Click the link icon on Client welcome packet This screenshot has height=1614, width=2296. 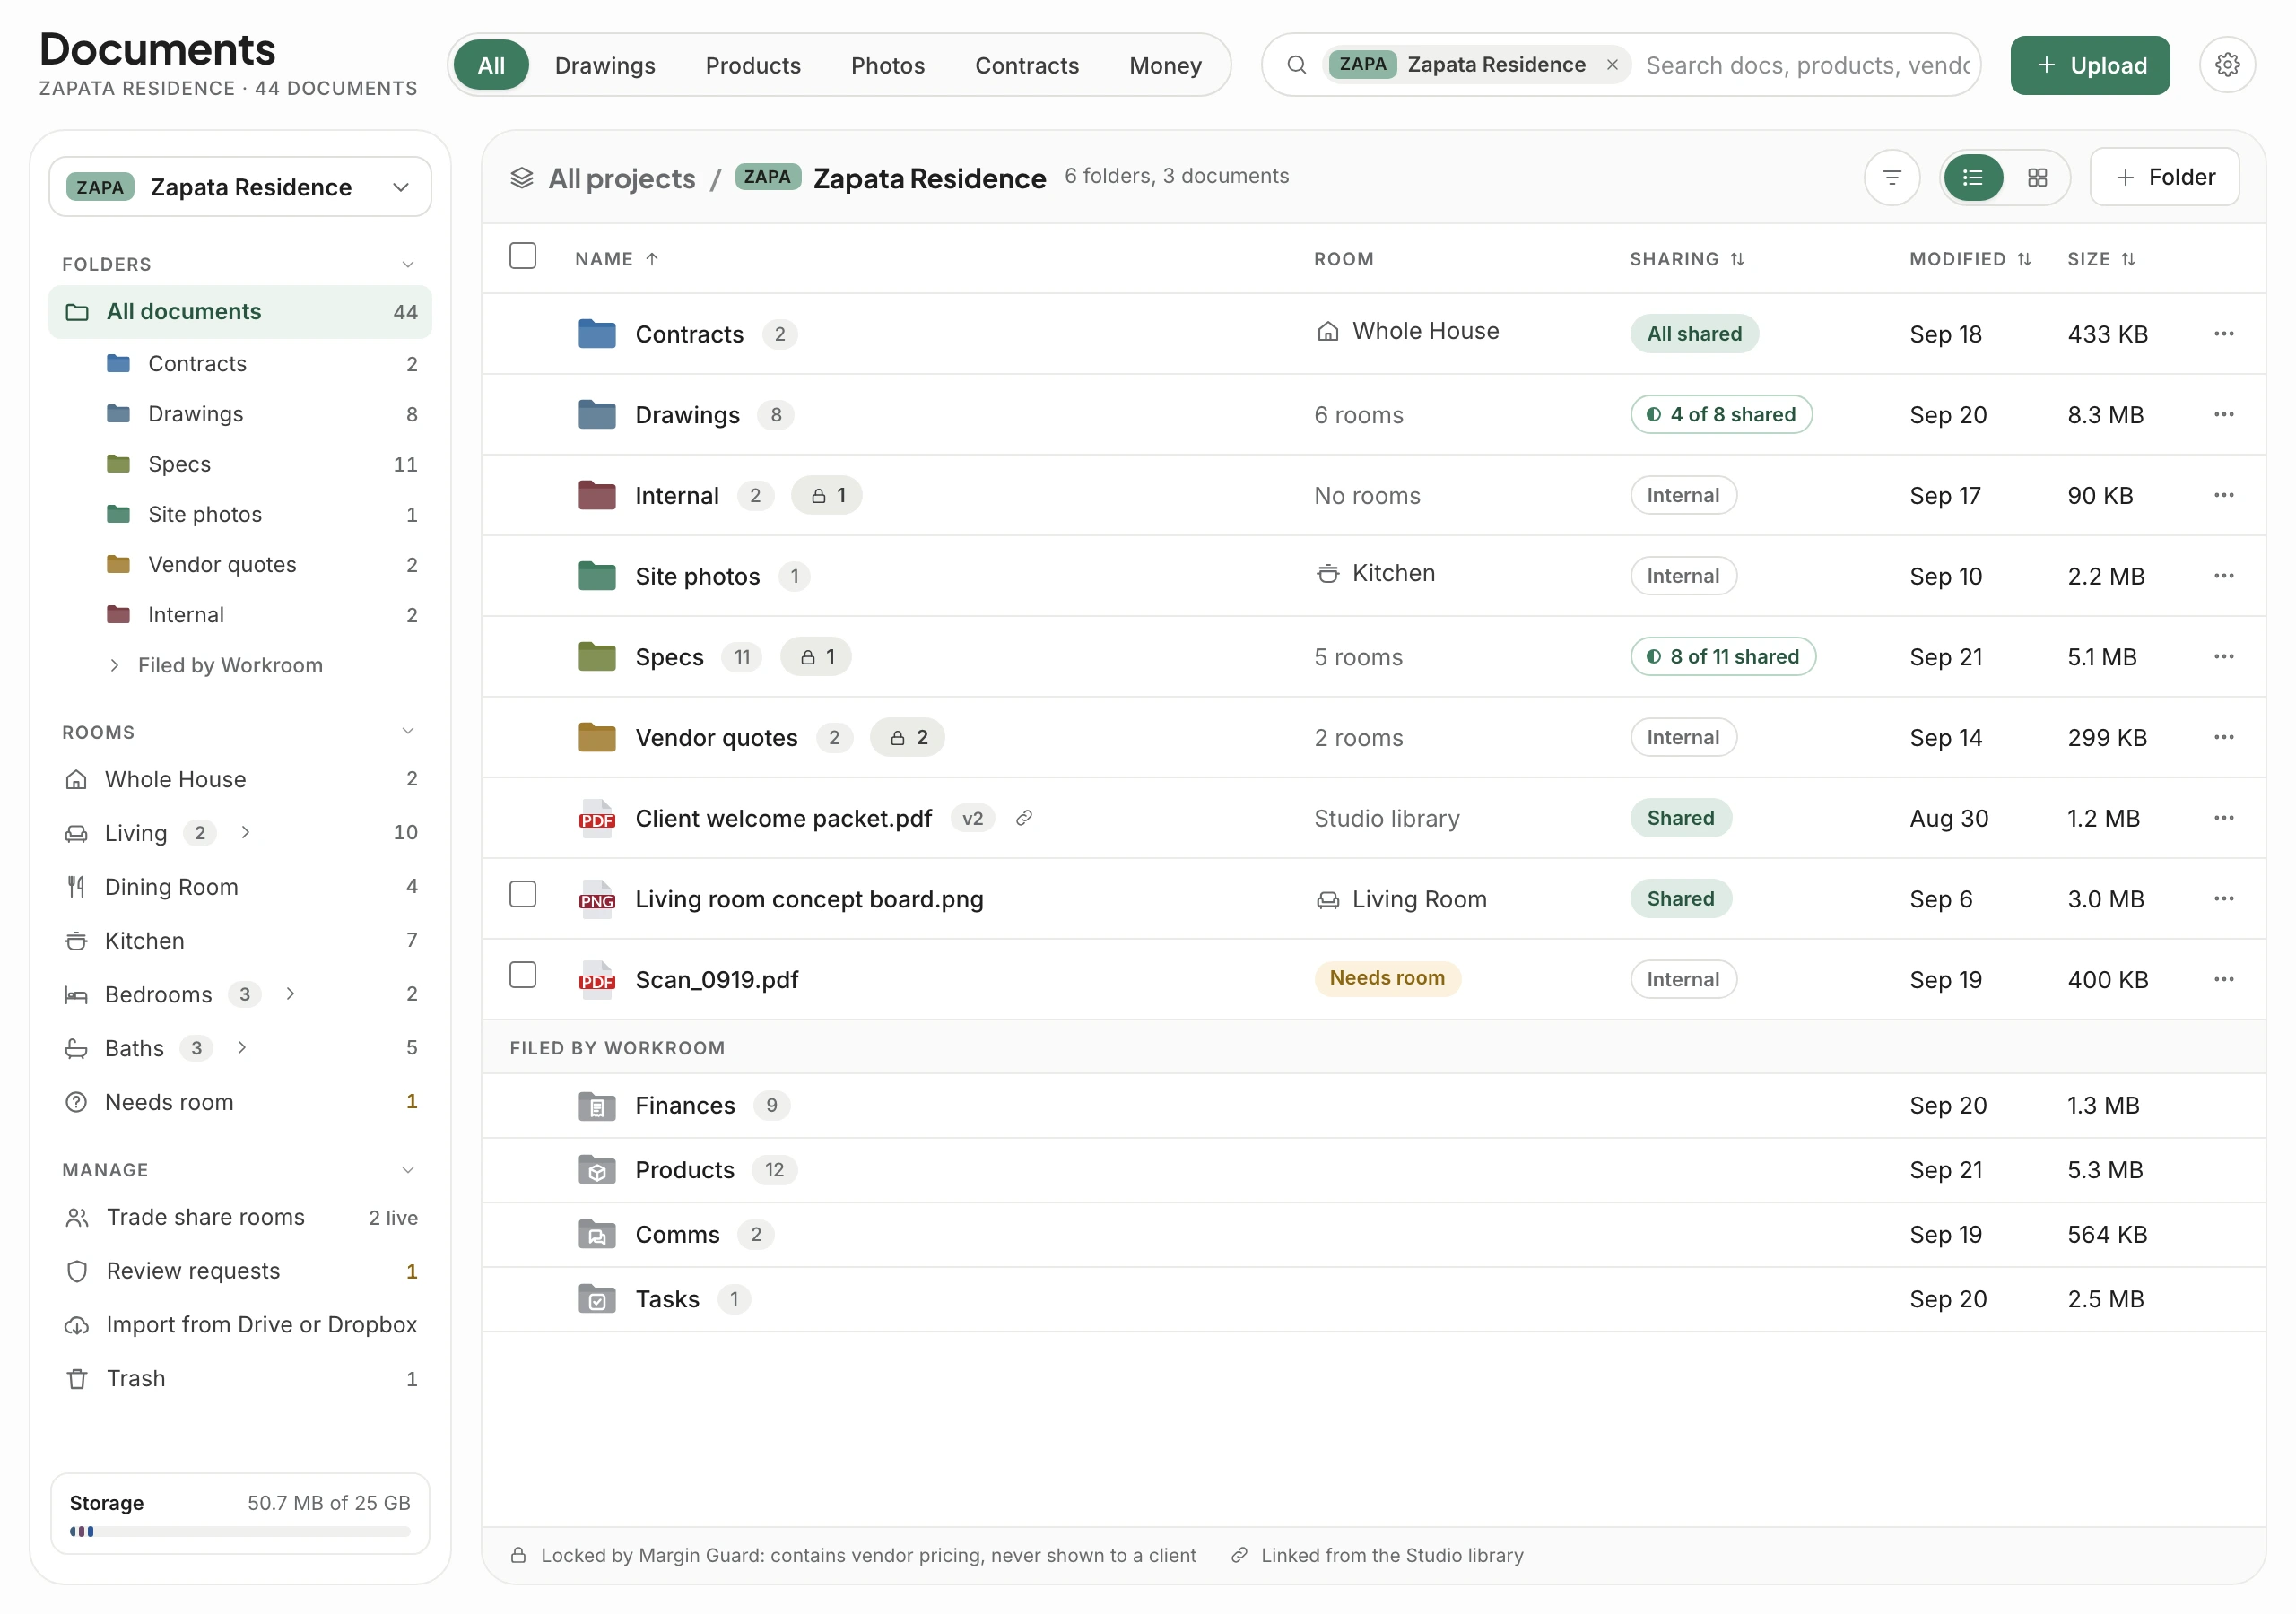1023,818
